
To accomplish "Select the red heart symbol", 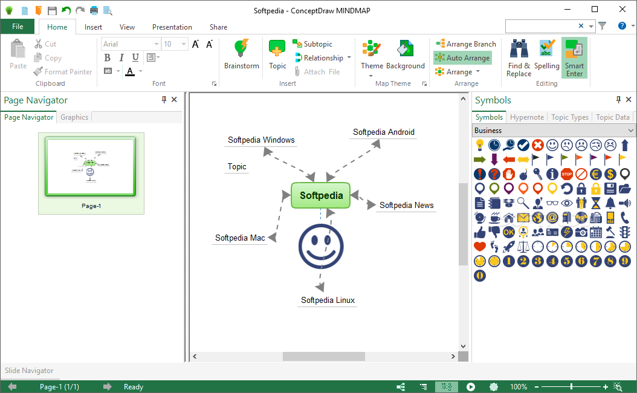I will coord(480,246).
